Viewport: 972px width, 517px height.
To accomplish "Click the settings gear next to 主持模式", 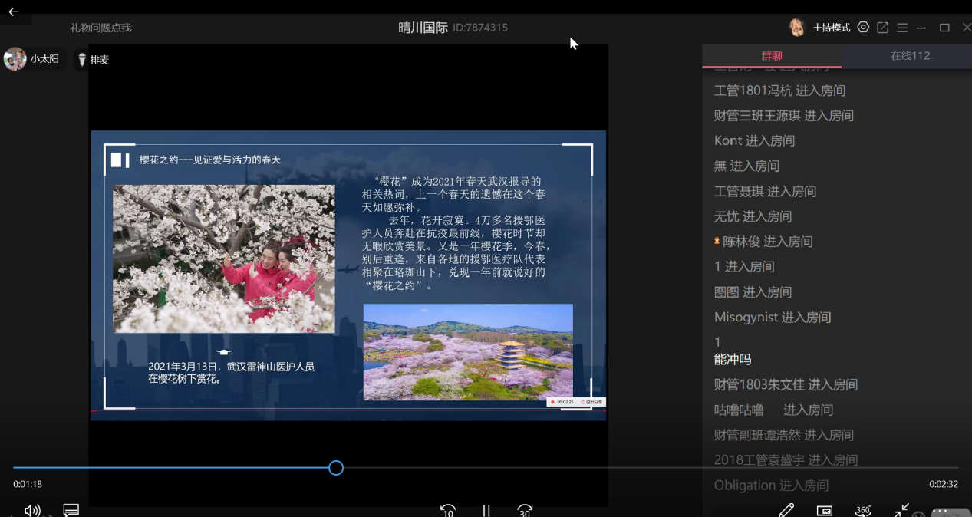I will [x=862, y=27].
